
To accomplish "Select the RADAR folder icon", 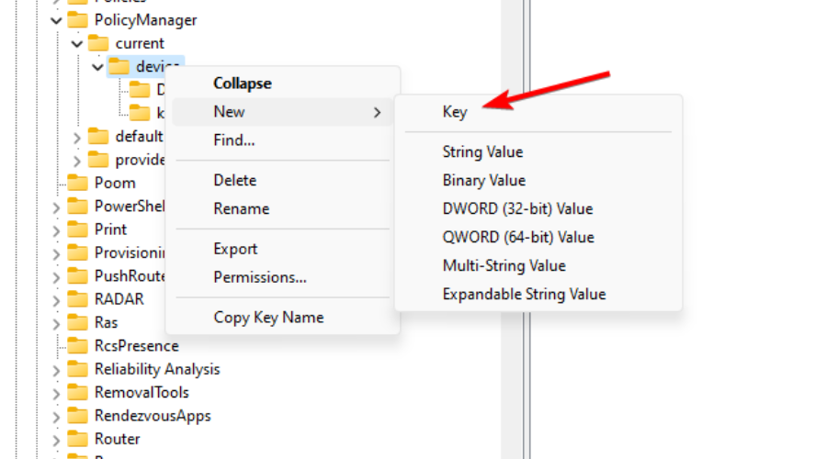I will click(x=77, y=299).
